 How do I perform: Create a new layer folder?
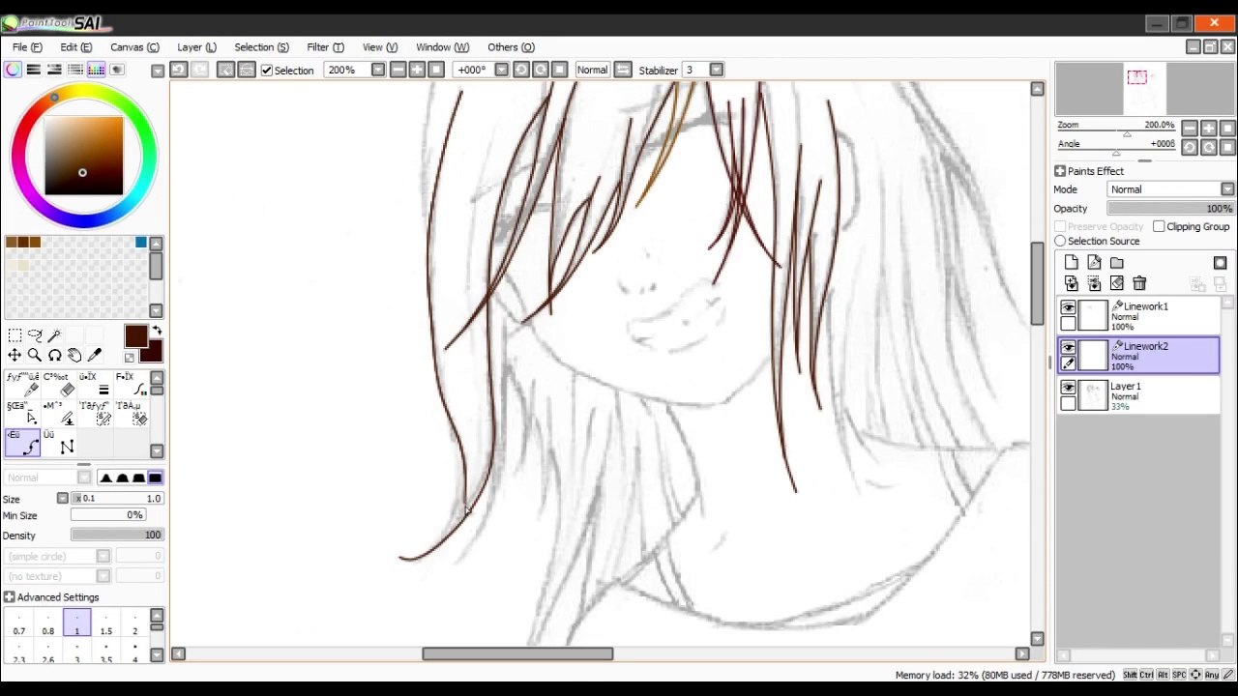(1116, 263)
